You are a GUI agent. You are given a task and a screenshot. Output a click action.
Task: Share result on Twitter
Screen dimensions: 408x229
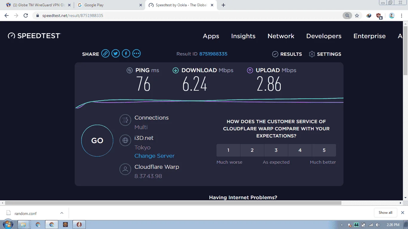point(116,54)
